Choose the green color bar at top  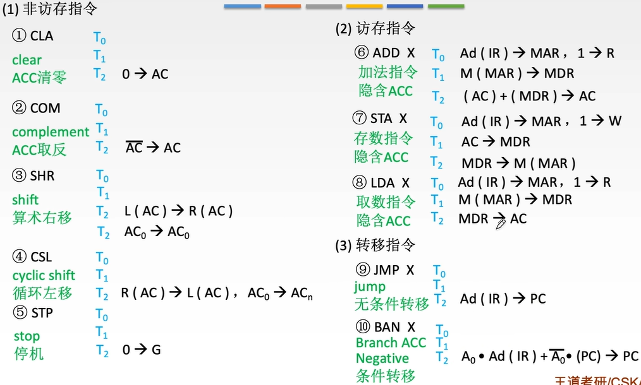point(446,6)
